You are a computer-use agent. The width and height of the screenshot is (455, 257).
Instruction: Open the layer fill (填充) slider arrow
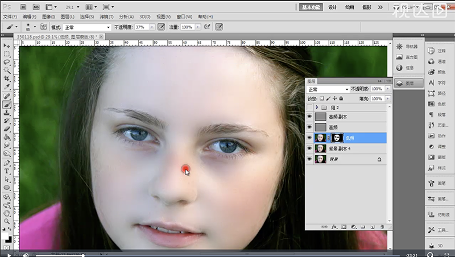point(388,98)
